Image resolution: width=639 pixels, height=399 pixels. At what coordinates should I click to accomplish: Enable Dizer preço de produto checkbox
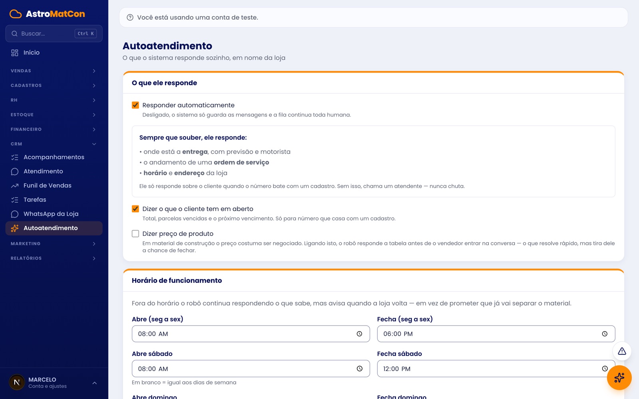[x=135, y=234]
